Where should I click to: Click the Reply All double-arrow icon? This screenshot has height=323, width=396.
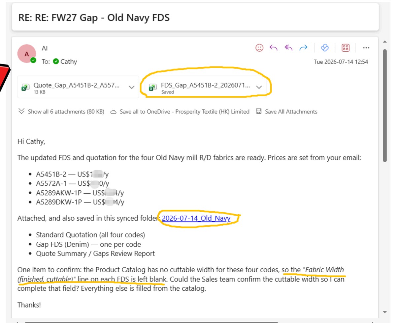(x=288, y=48)
